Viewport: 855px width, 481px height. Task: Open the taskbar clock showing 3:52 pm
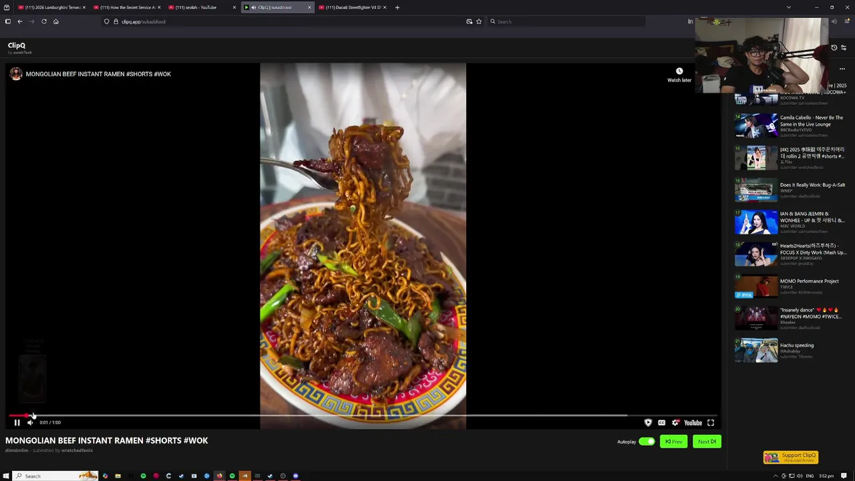[x=826, y=476]
